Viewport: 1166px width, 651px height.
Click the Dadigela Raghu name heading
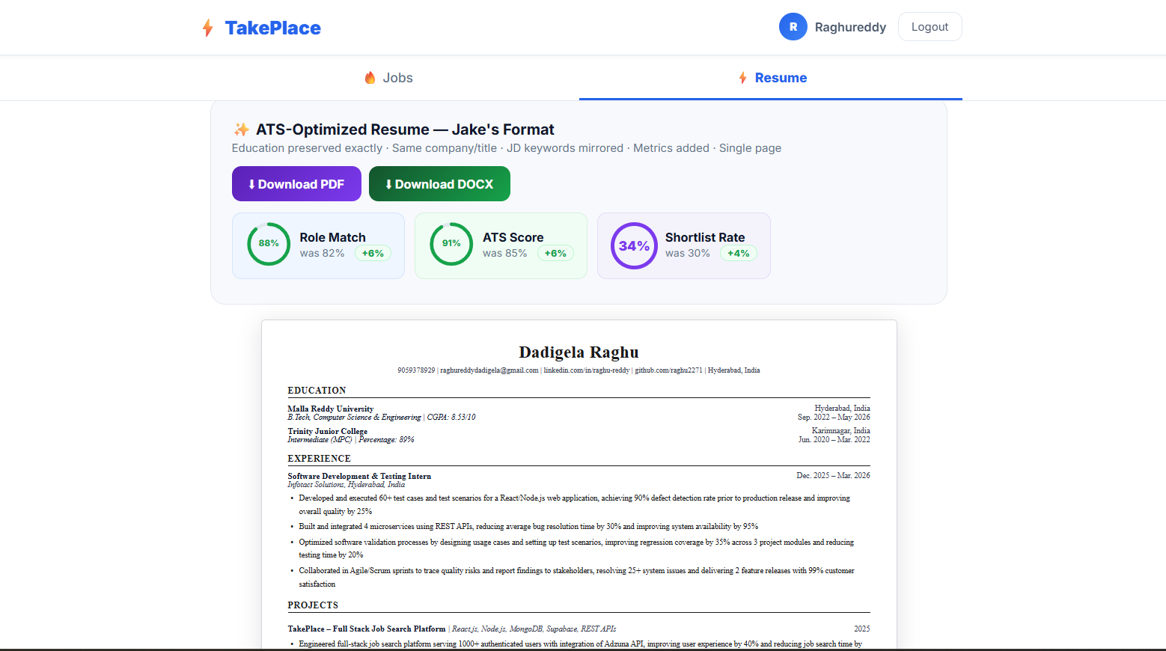pos(579,352)
